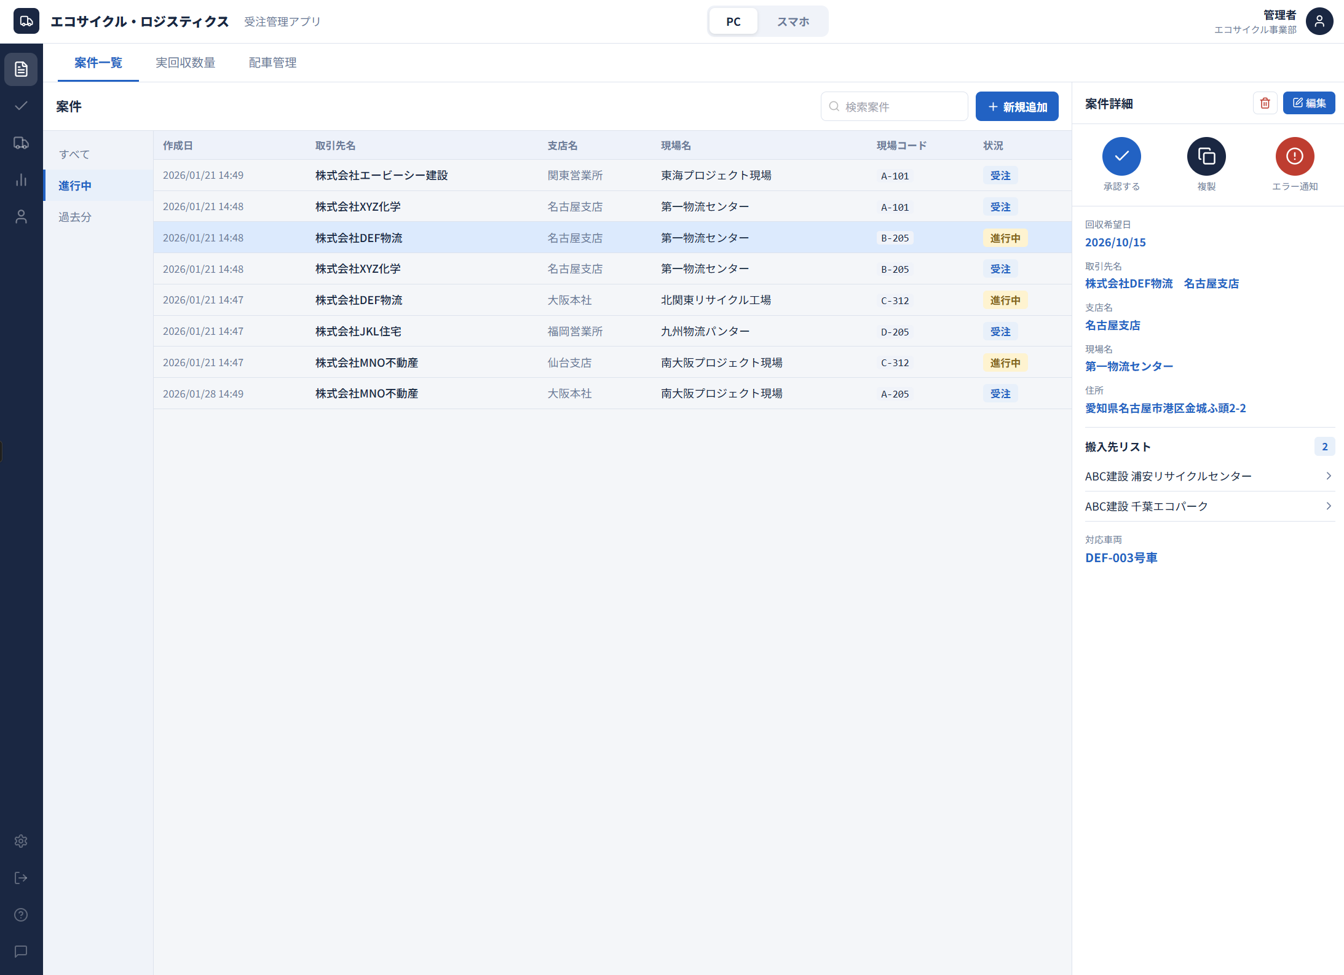1344x975 pixels.
Task: Select the 過去分 filter
Action: 98,217
